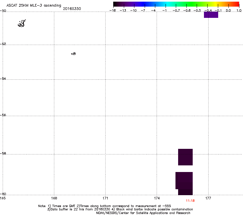
Task: Select the dark data patch crossing latitude -58
Action: 185,157
